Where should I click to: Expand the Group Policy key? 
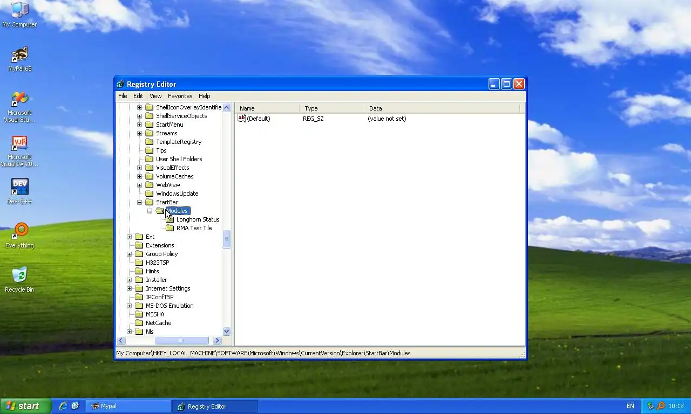coord(129,254)
